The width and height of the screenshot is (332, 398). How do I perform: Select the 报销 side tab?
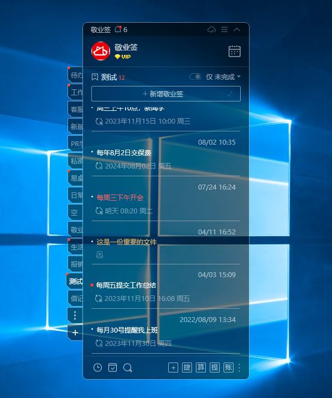click(75, 264)
